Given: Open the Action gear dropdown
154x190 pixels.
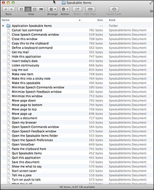Looking at the screenshot, I should (65, 9).
